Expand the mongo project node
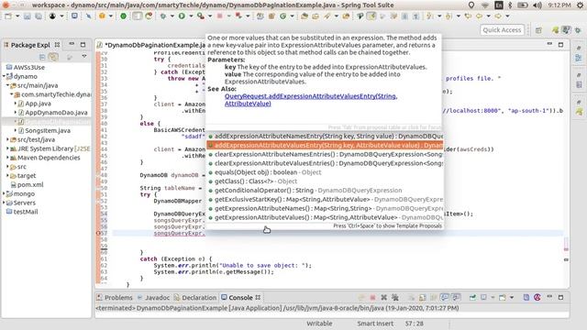587x330 pixels. pos(4,193)
